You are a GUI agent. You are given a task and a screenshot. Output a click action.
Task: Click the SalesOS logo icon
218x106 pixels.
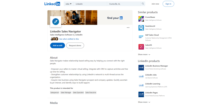(x=141, y=47)
